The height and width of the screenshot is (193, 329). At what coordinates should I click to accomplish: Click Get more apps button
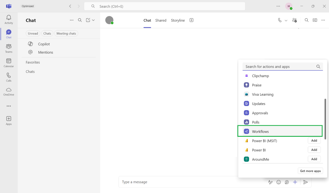[310, 171]
